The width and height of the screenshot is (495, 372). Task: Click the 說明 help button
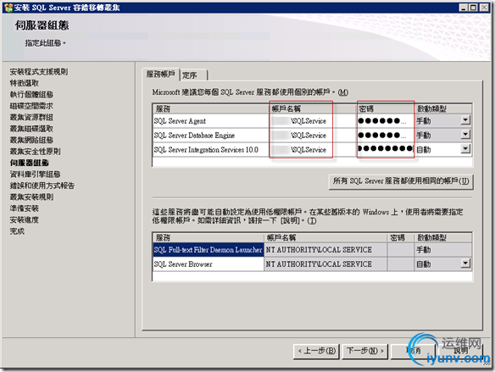461,351
